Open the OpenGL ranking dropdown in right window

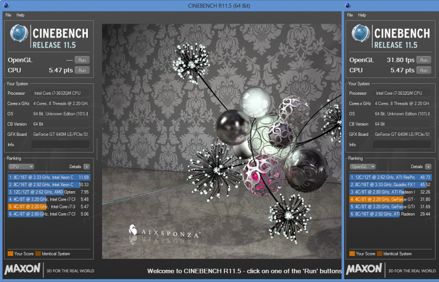pos(363,166)
